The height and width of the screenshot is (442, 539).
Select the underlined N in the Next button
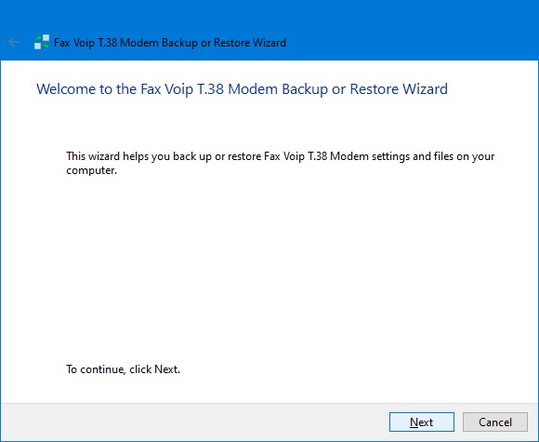tap(414, 422)
